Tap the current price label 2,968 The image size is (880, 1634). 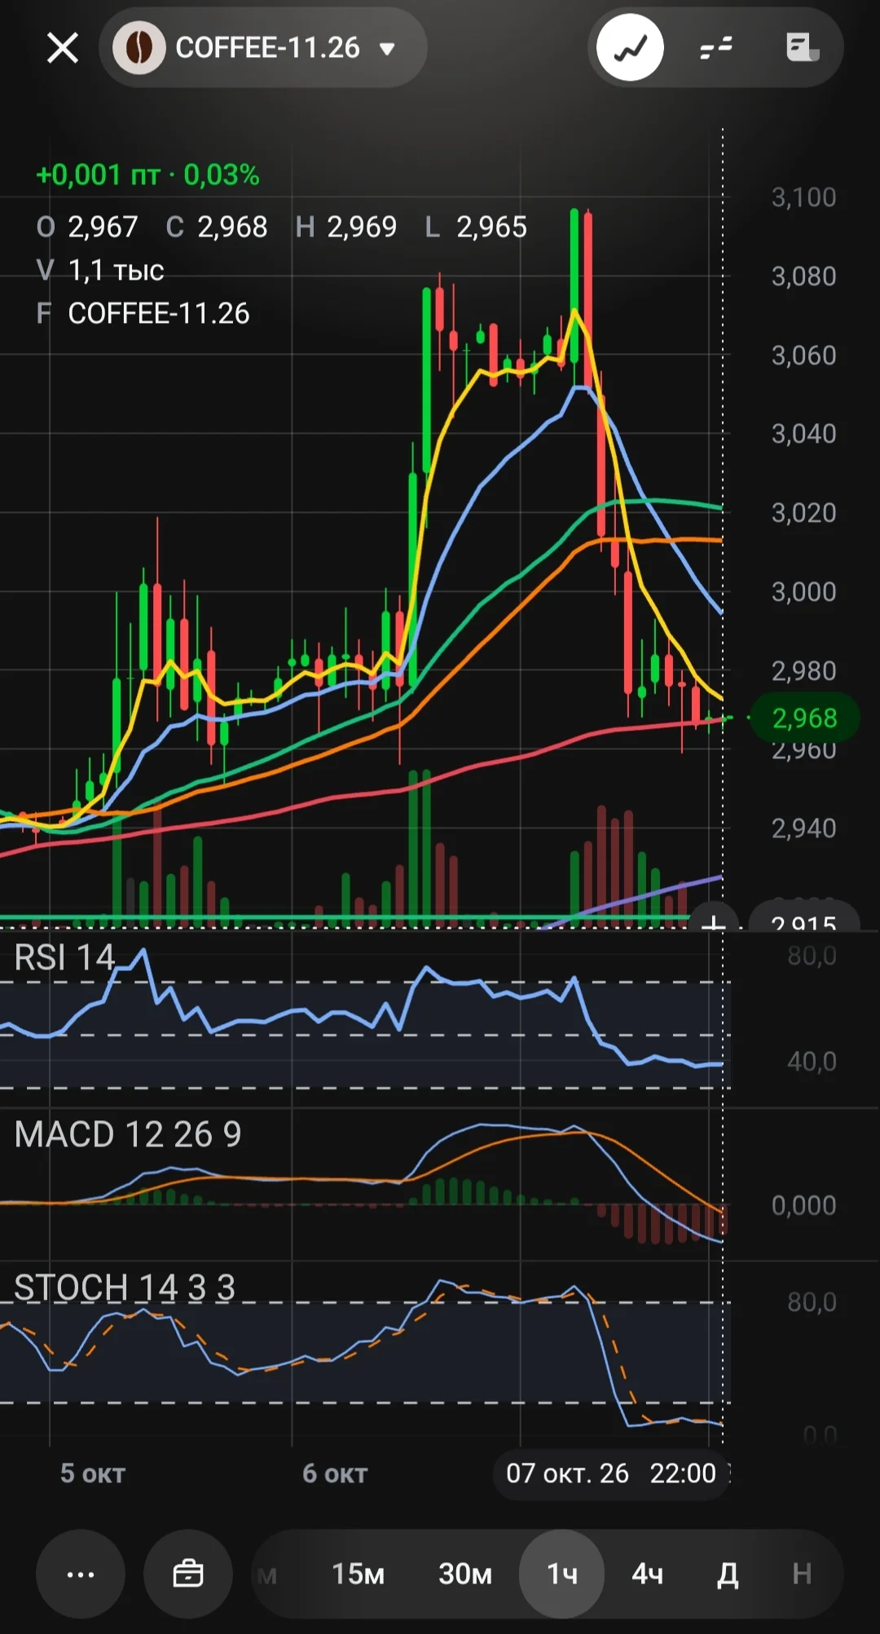coord(804,718)
